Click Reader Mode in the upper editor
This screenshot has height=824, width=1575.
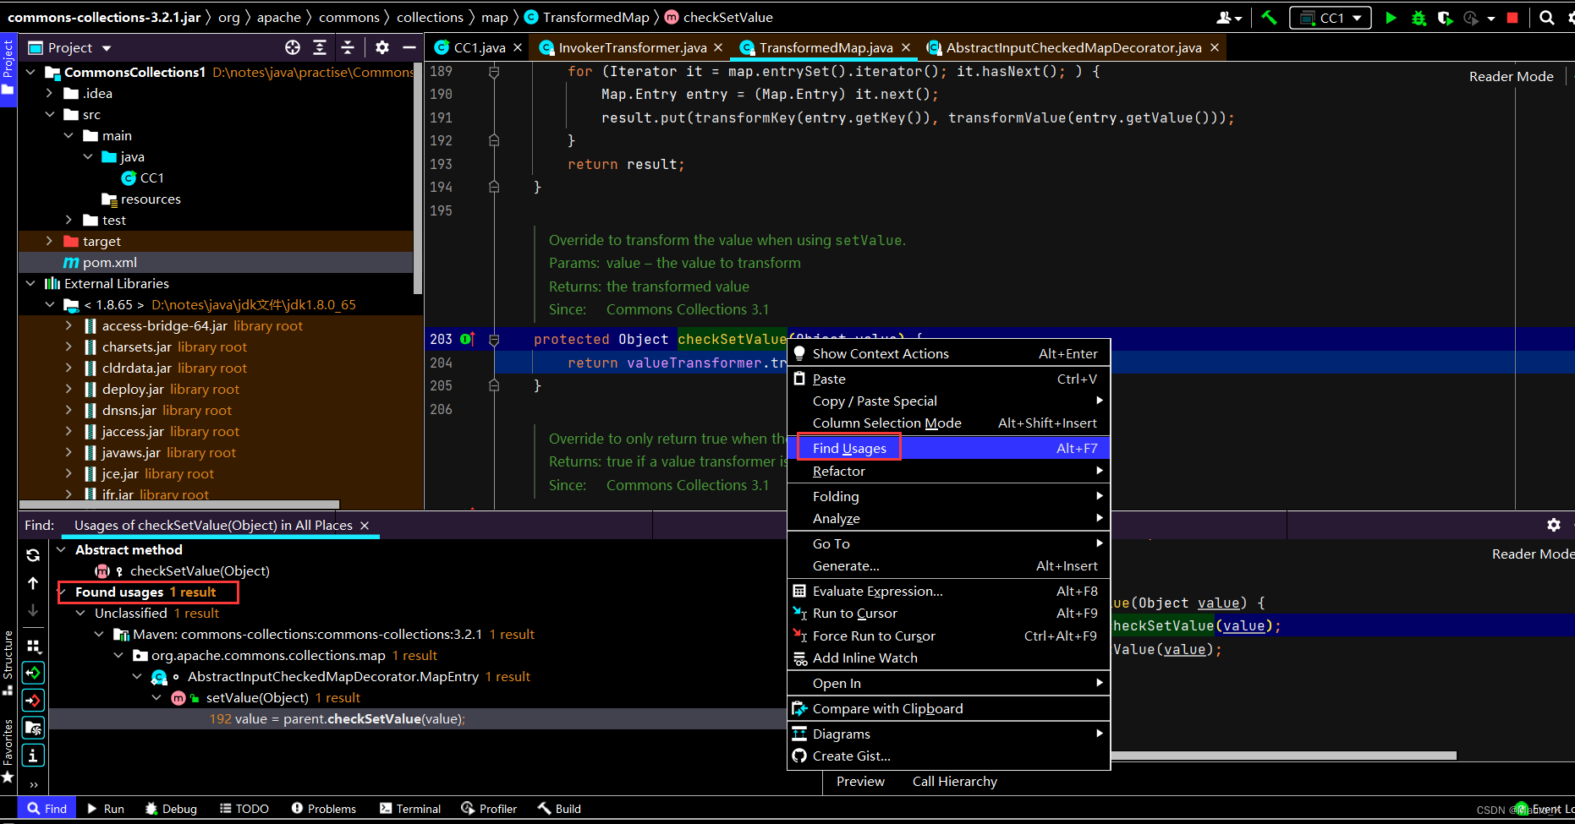[x=1511, y=76]
